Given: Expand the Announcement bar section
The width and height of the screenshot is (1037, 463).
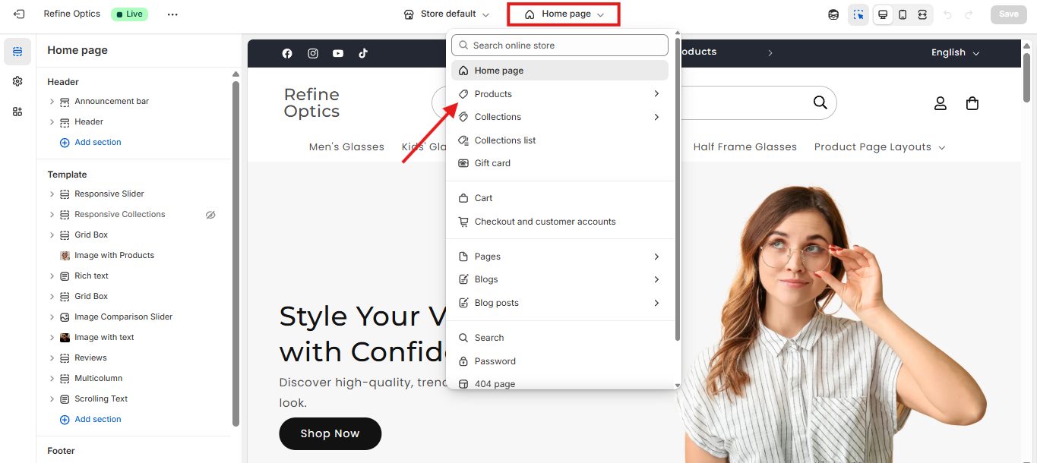Looking at the screenshot, I should (x=52, y=102).
